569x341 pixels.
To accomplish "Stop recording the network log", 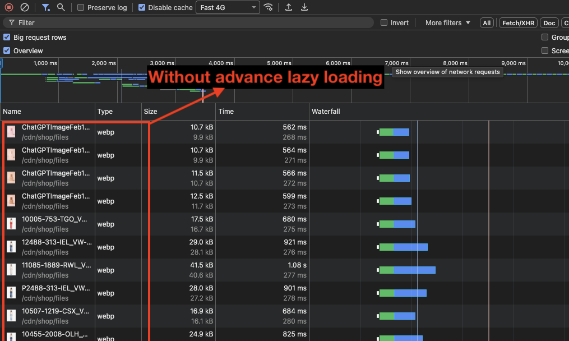I will [9, 7].
